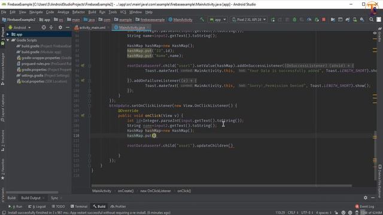The image size is (383, 215).
Task: Click the memory indicator in status bar
Action: coord(371,213)
